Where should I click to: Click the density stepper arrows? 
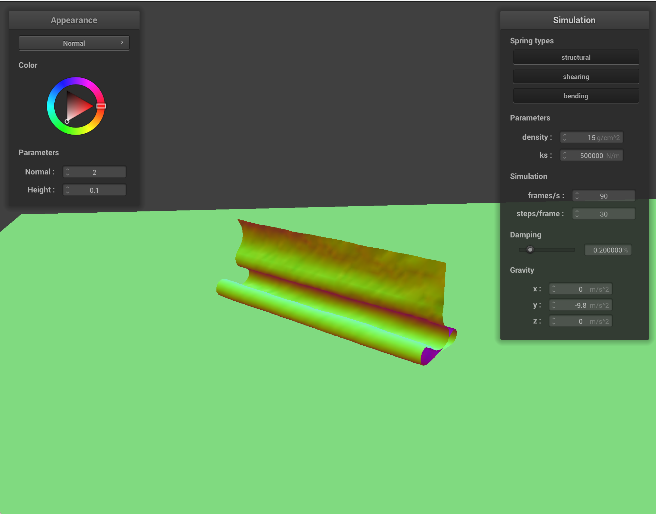coord(565,137)
